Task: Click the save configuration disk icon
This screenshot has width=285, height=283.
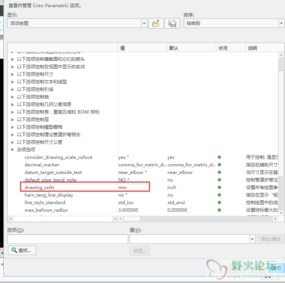Action: pyautogui.click(x=172, y=23)
